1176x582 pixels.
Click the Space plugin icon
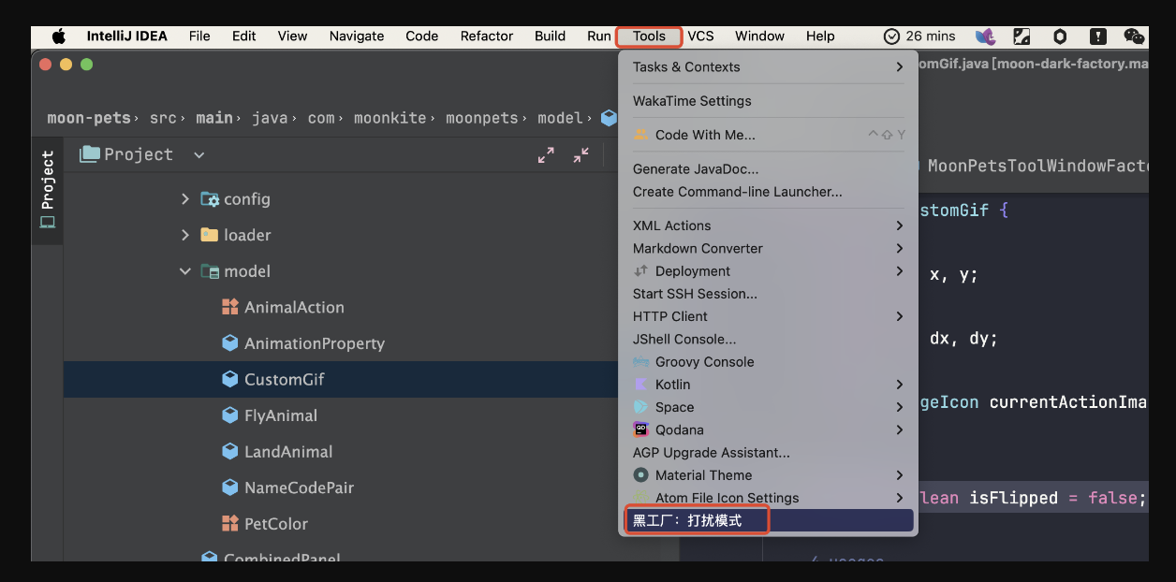coord(640,407)
